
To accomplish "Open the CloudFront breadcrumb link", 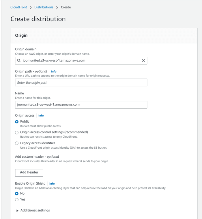I will [x=18, y=7].
